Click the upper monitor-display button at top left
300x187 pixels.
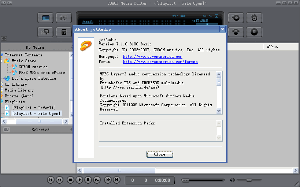click(64, 18)
